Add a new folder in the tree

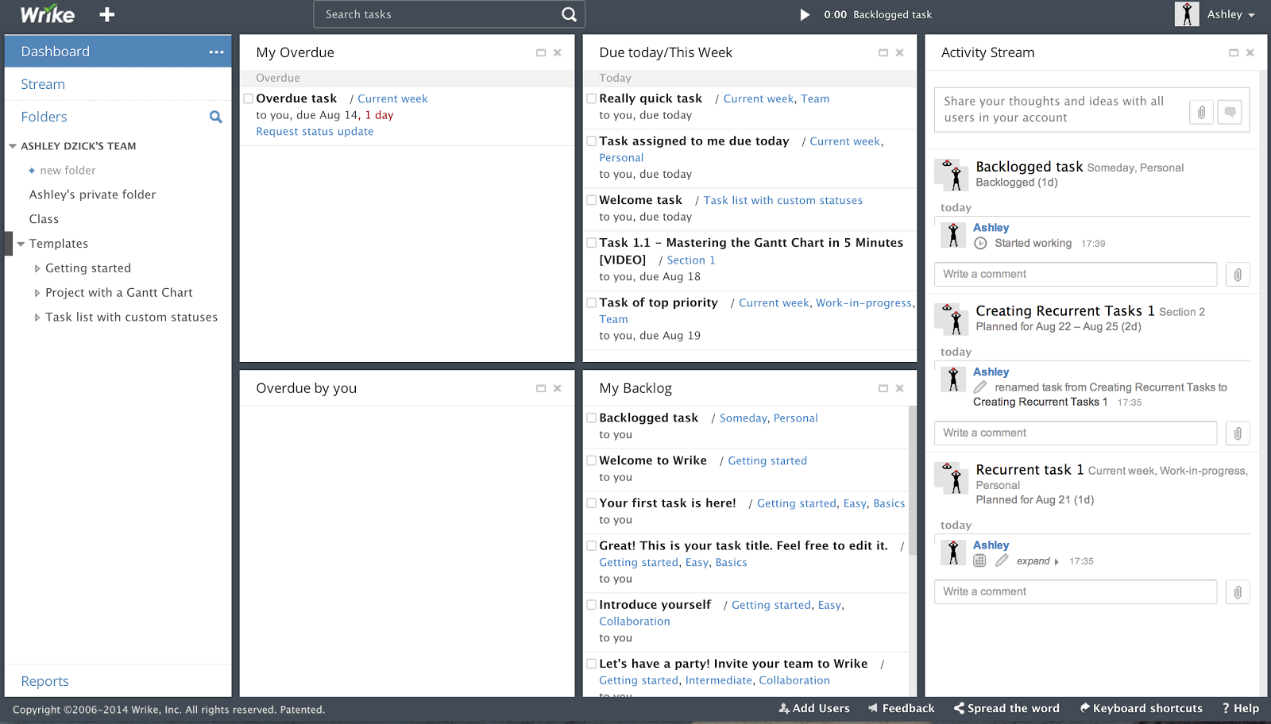click(62, 171)
